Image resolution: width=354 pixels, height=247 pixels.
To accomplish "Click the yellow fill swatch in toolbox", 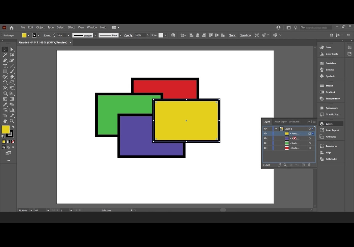I will [x=5, y=129].
